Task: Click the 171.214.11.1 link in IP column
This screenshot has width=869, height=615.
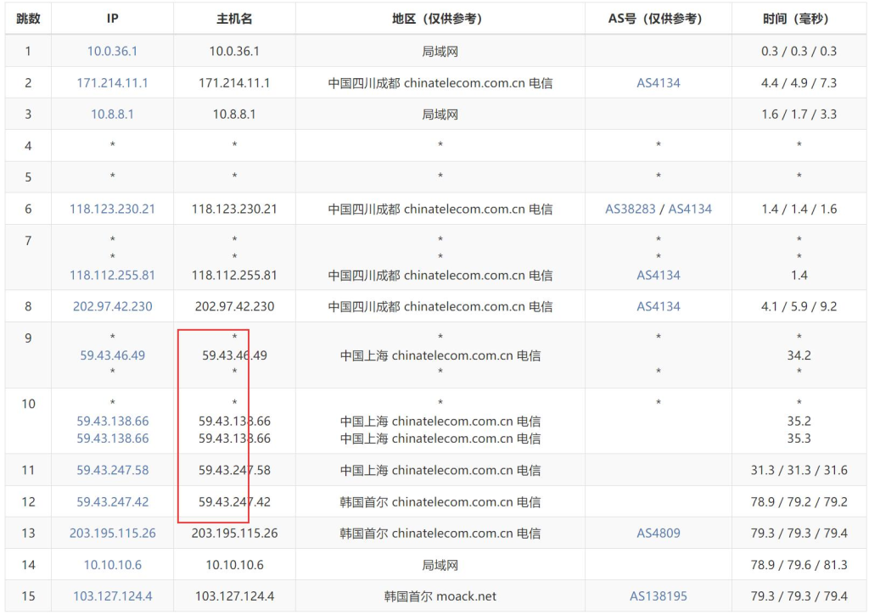Action: (x=112, y=83)
